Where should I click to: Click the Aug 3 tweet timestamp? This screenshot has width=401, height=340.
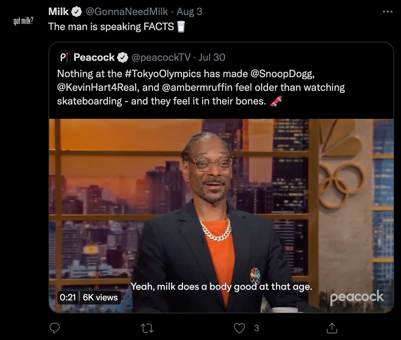pyautogui.click(x=190, y=12)
